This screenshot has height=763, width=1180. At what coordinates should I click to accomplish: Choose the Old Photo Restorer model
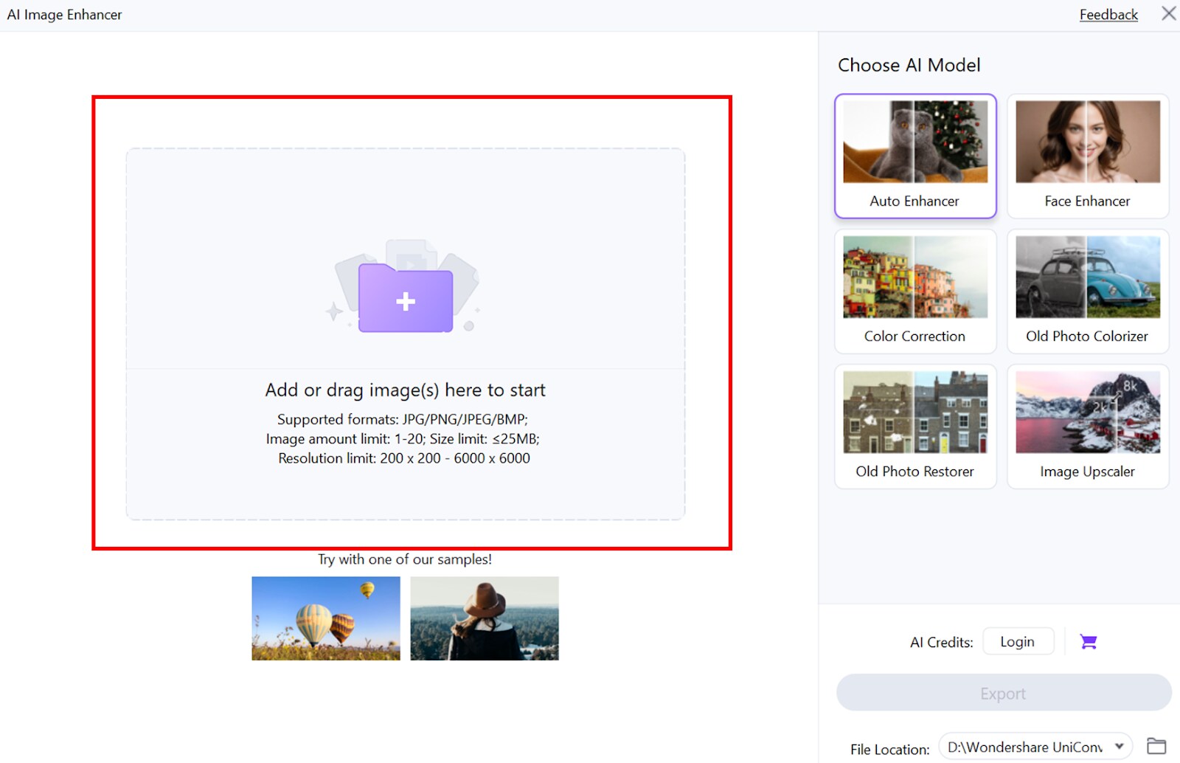coord(914,426)
